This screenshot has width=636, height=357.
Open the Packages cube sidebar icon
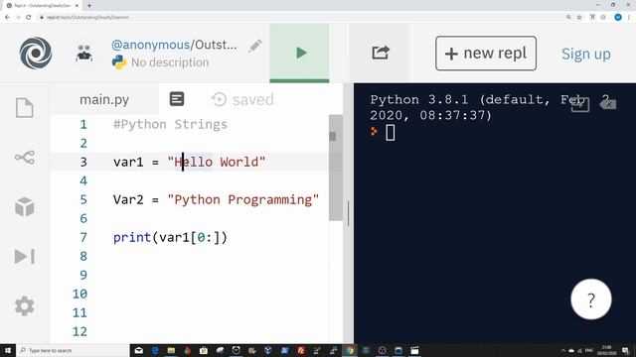[x=24, y=207]
